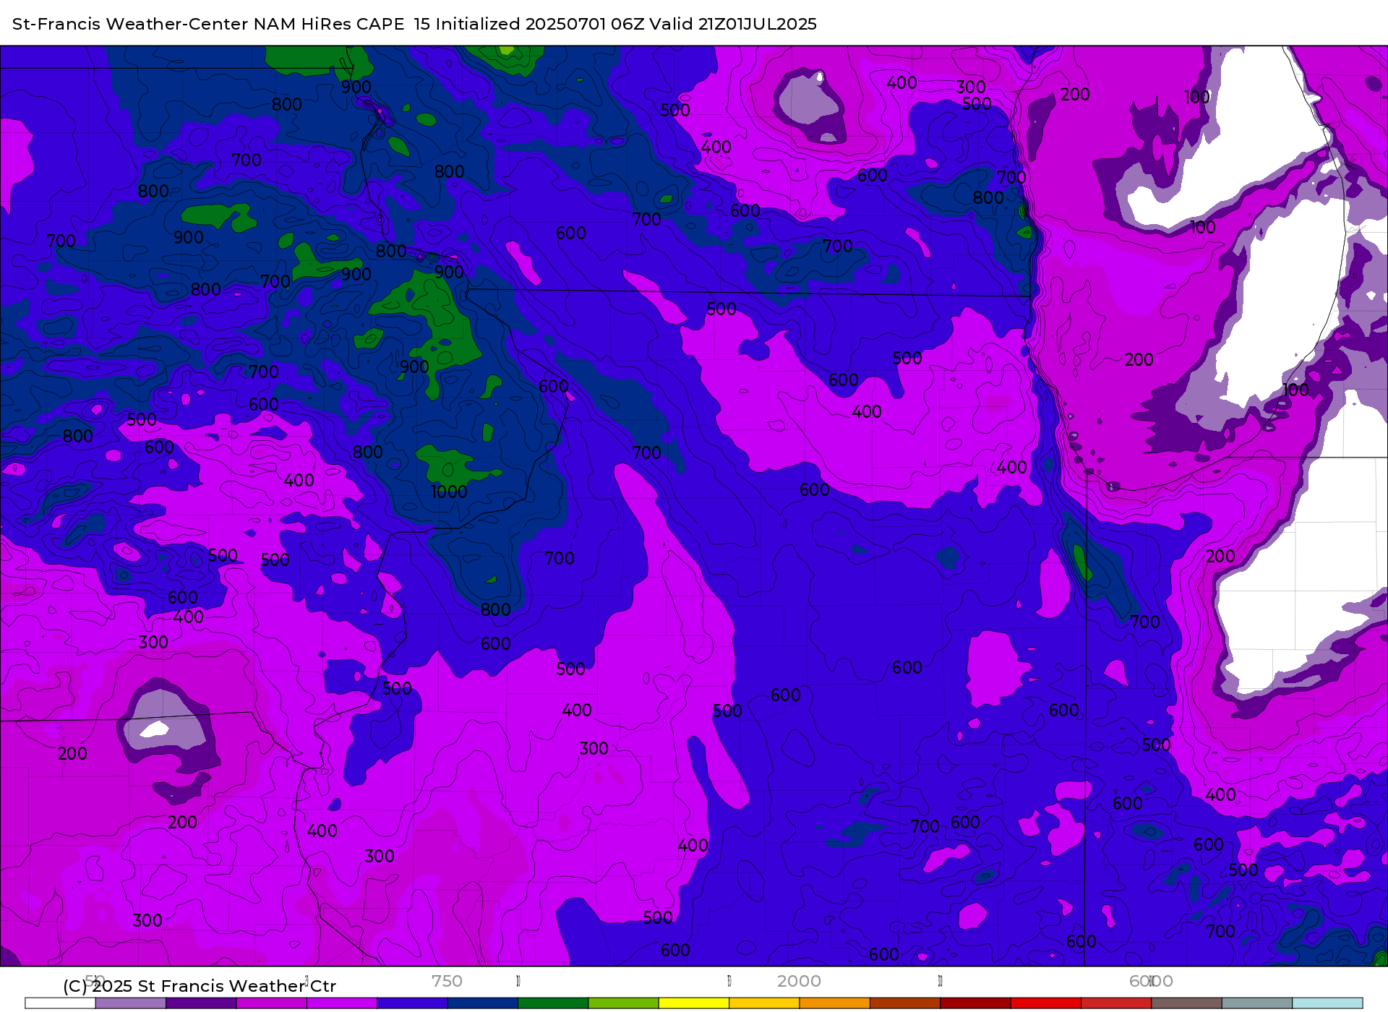Select the dark green legend swatch
The height and width of the screenshot is (1012, 1388).
point(553,1003)
